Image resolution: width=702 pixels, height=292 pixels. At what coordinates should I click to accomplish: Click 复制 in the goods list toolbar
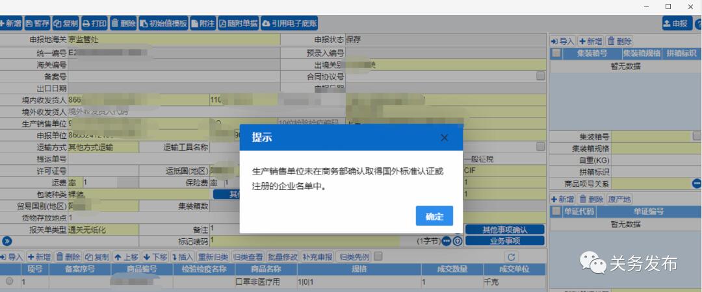pos(97,257)
